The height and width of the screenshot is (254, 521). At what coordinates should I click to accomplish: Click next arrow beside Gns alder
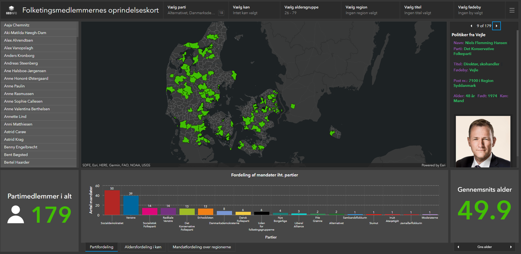tap(511, 247)
